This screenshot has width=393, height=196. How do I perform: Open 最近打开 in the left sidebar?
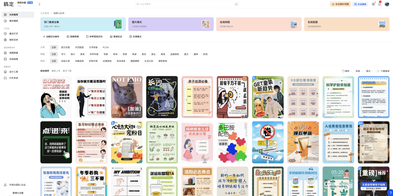[13, 33]
